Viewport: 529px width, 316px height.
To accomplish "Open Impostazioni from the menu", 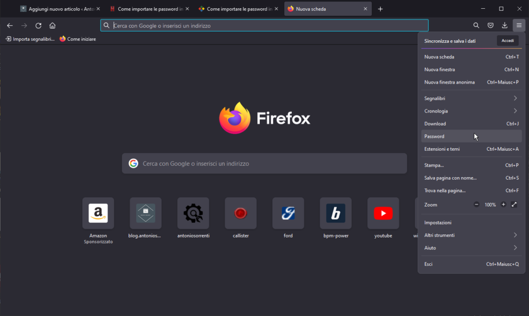I will (x=471, y=223).
